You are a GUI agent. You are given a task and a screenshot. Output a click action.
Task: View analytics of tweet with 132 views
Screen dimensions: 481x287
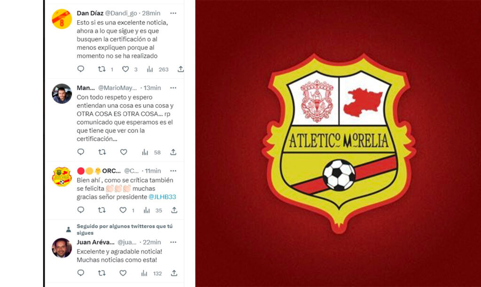pos(144,273)
